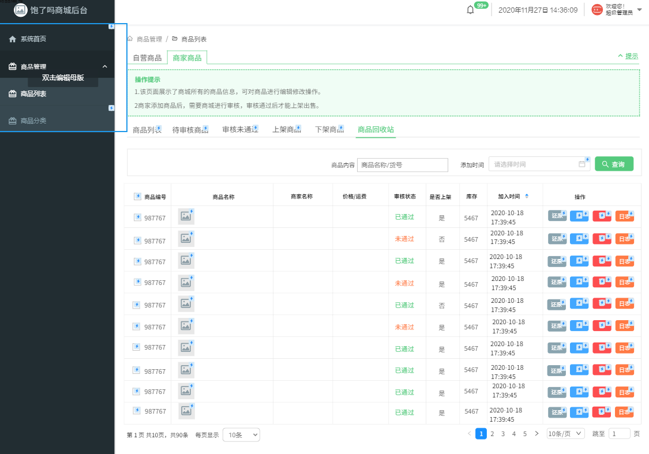Switch to 自营商品 tab
The height and width of the screenshot is (454, 649).
pos(147,58)
